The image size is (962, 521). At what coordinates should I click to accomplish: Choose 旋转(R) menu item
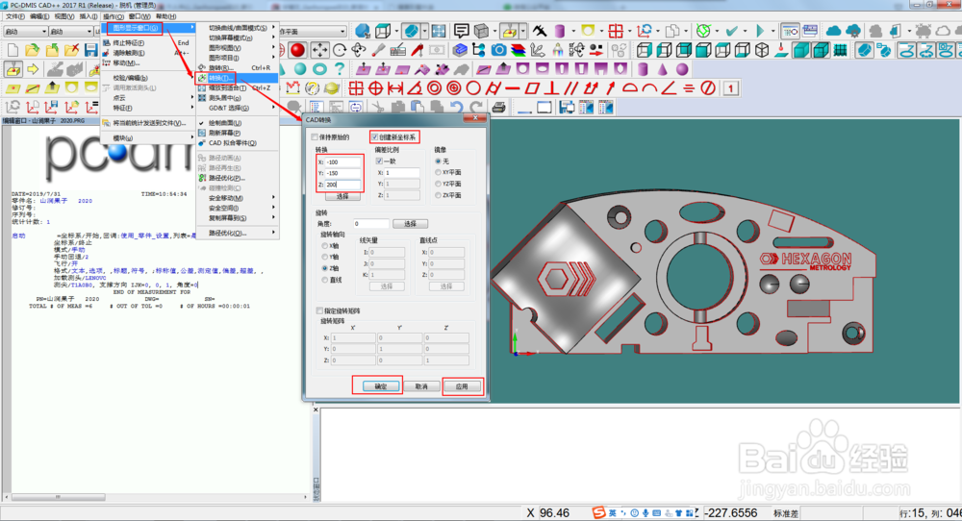tap(238, 67)
